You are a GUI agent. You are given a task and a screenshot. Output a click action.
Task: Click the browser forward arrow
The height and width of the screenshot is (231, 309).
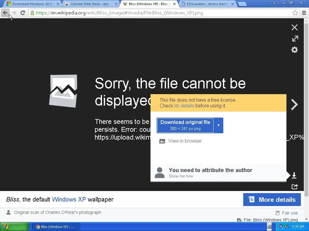(x=14, y=13)
